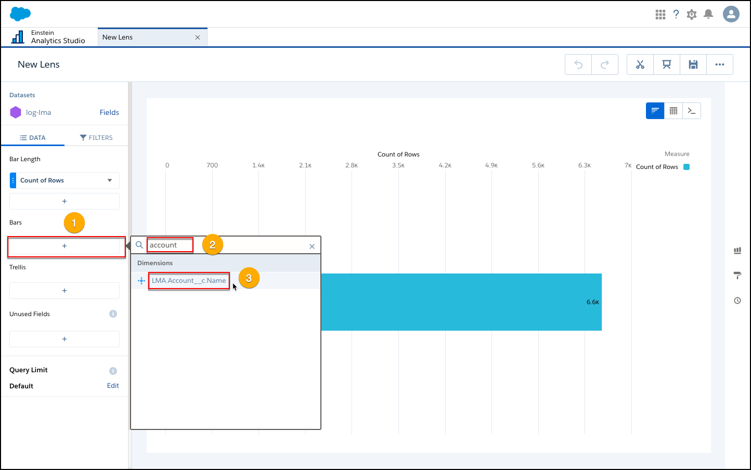Image resolution: width=751 pixels, height=470 pixels.
Task: Click the dimension icon beside LMA.Account__c.Name
Action: tap(141, 281)
